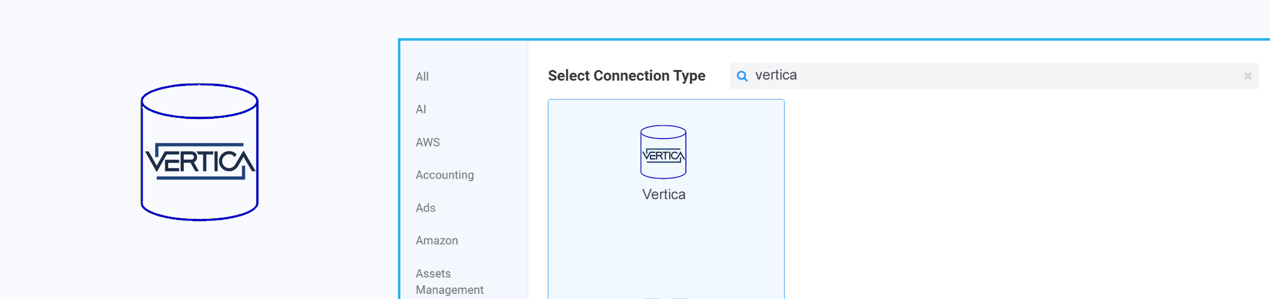The height and width of the screenshot is (299, 1270).
Task: Click the Vertica label under the card icon
Action: point(664,194)
